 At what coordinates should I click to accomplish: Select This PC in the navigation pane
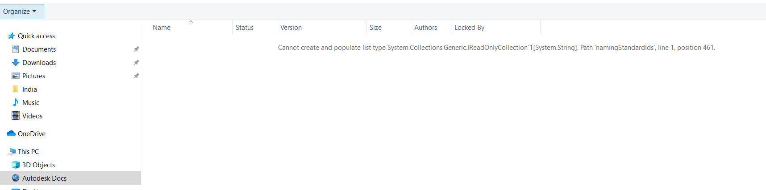click(28, 151)
